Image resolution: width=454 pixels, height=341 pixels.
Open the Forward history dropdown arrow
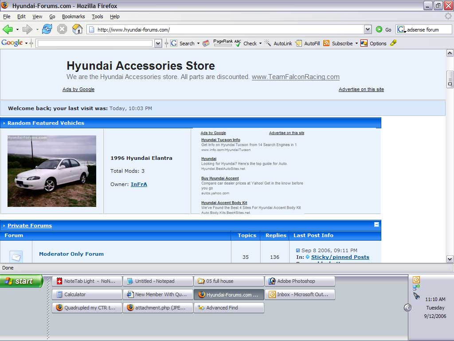pyautogui.click(x=37, y=29)
